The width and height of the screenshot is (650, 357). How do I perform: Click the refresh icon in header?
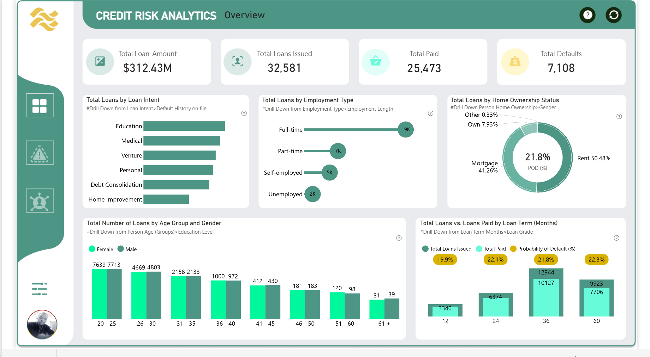pos(613,15)
